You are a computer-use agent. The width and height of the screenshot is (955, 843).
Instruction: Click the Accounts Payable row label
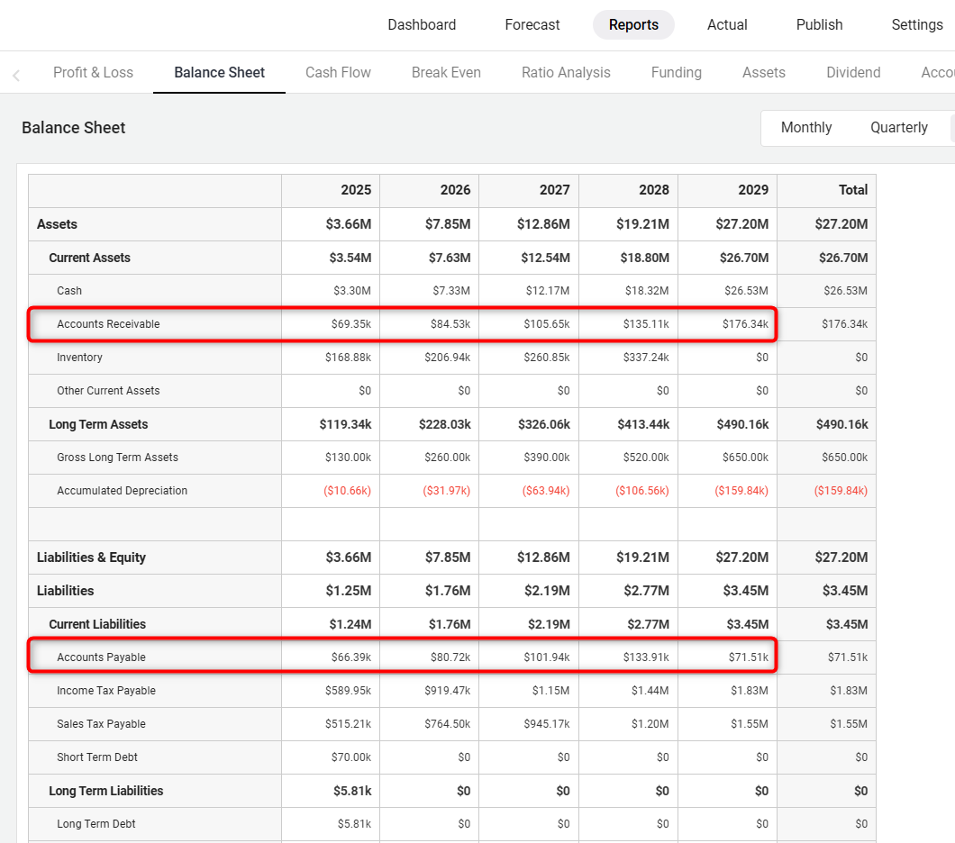(x=101, y=657)
